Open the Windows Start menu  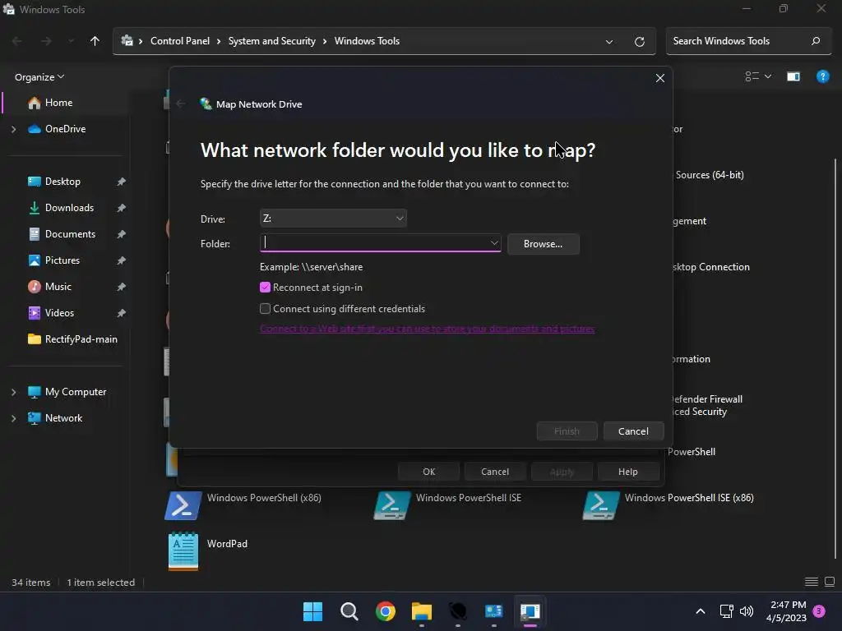point(312,611)
